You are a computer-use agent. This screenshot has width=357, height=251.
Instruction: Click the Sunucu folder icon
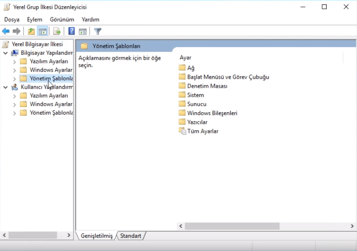pos(182,104)
